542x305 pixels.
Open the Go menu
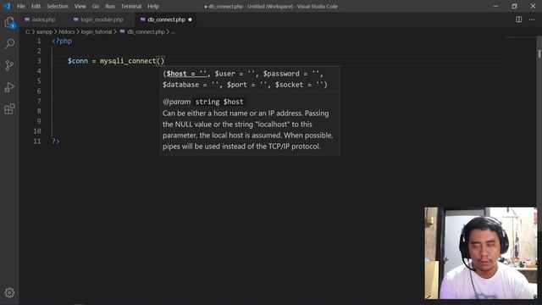pyautogui.click(x=96, y=6)
